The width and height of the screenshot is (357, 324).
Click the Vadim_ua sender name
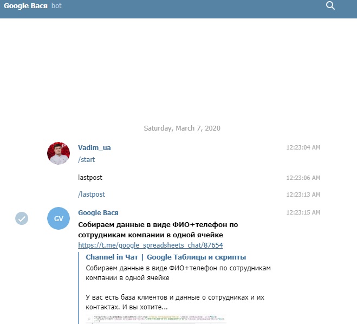point(94,148)
